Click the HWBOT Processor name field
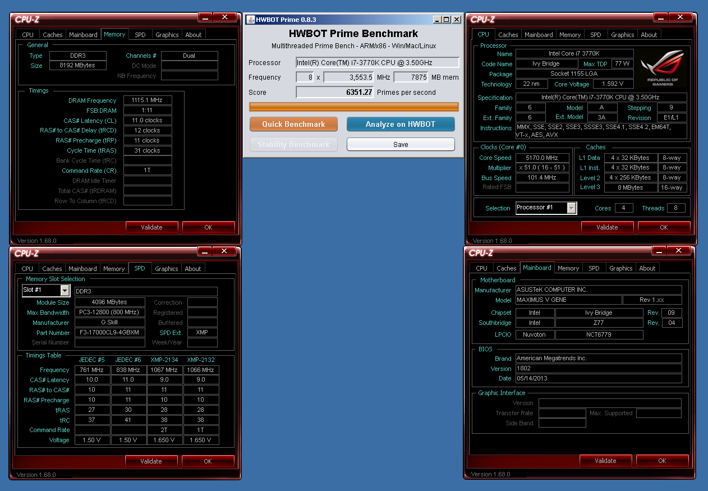708x491 pixels. point(378,62)
